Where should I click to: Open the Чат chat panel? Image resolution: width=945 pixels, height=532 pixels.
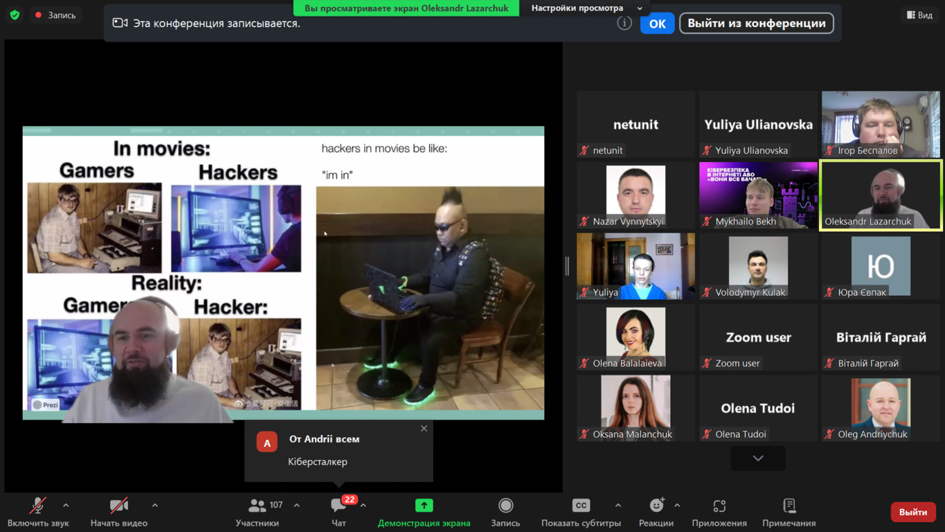click(339, 513)
